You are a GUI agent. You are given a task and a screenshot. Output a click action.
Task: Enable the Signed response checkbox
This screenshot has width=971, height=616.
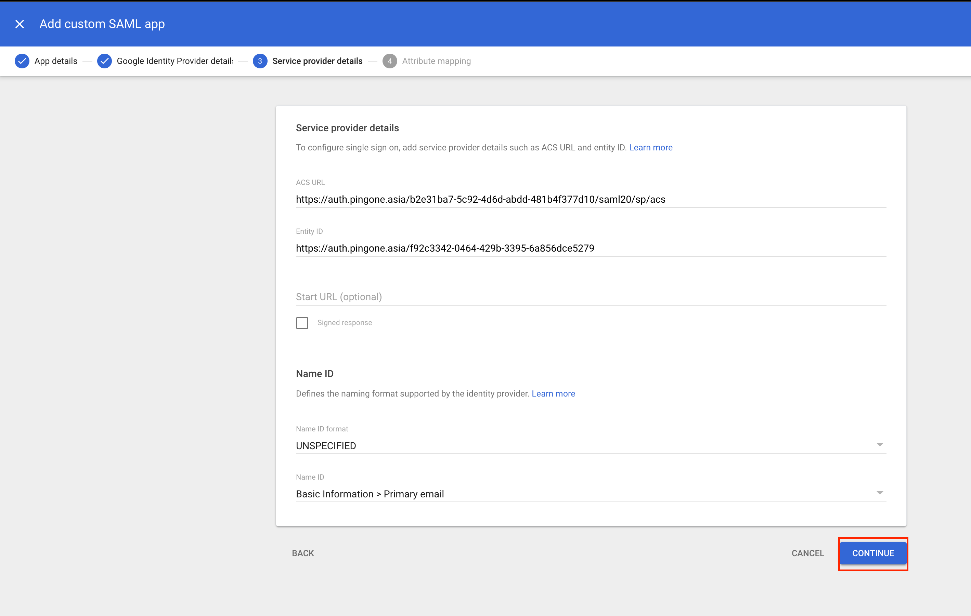(302, 323)
